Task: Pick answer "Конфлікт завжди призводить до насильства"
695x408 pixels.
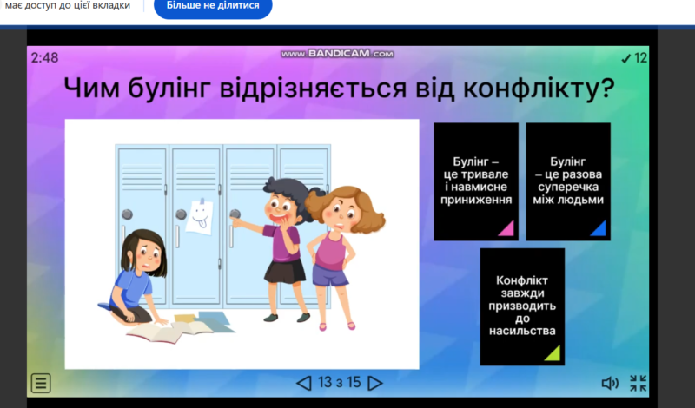Action: pyautogui.click(x=522, y=305)
